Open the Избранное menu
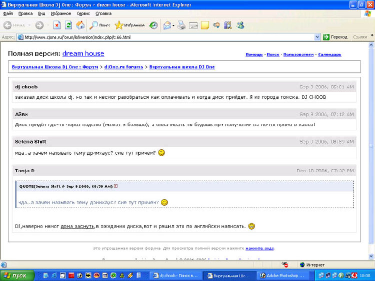Viewport: 375px width, 281px height. [60, 13]
